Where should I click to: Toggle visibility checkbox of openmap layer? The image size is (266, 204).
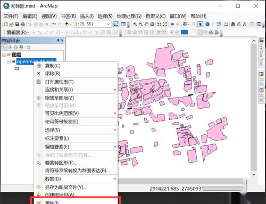coord(13,61)
